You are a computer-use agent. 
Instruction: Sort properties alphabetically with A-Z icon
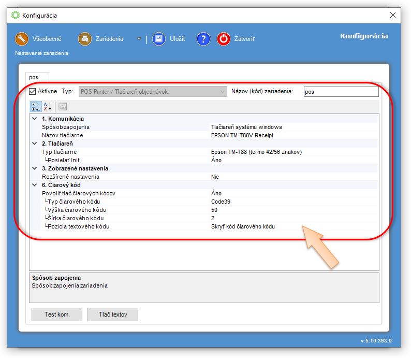pyautogui.click(x=47, y=107)
